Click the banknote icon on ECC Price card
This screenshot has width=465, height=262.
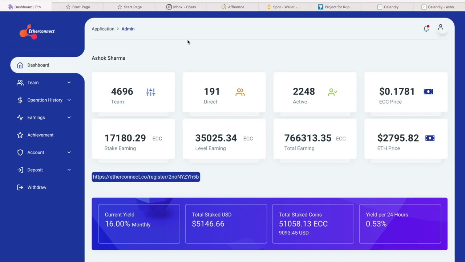428,91
